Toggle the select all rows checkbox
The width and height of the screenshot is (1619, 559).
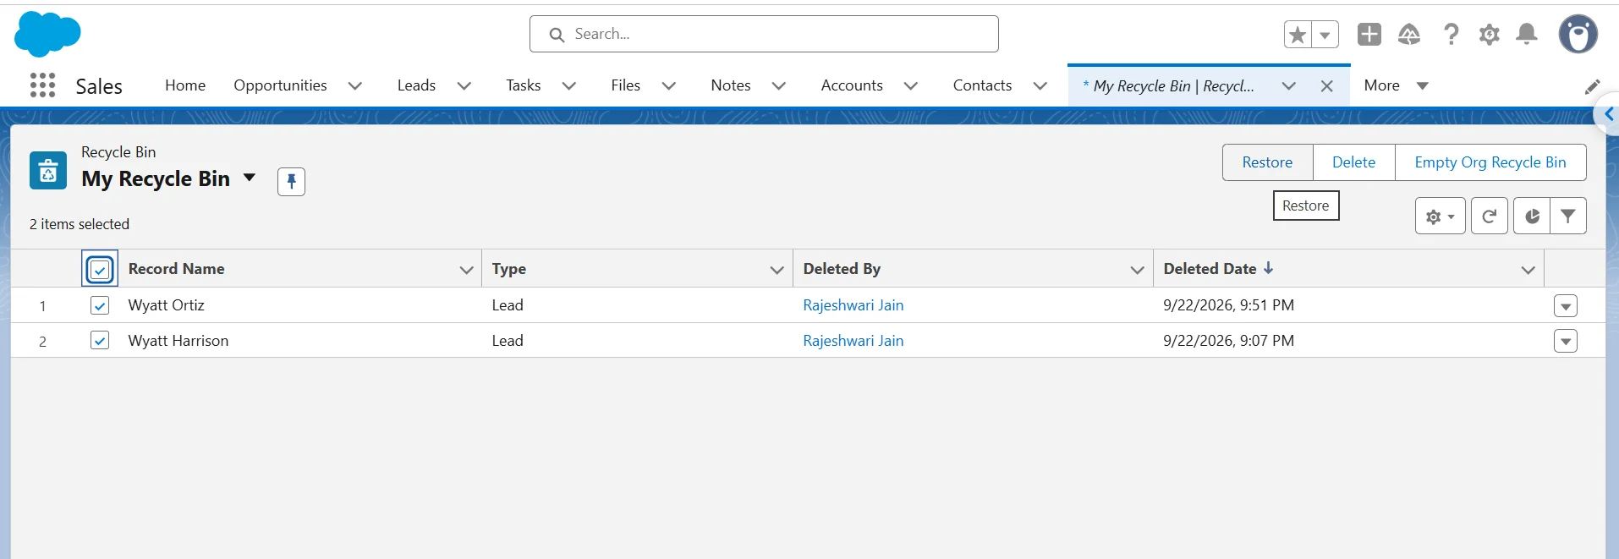point(100,270)
